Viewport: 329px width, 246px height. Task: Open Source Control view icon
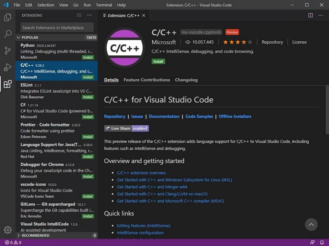click(8, 51)
